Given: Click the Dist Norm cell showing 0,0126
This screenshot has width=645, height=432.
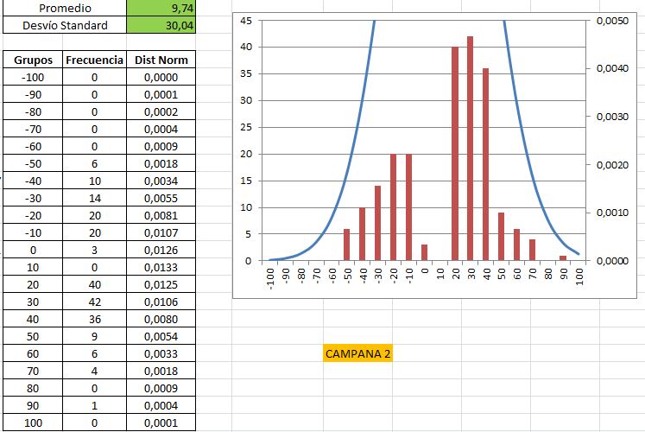Looking at the screenshot, I should [161, 251].
